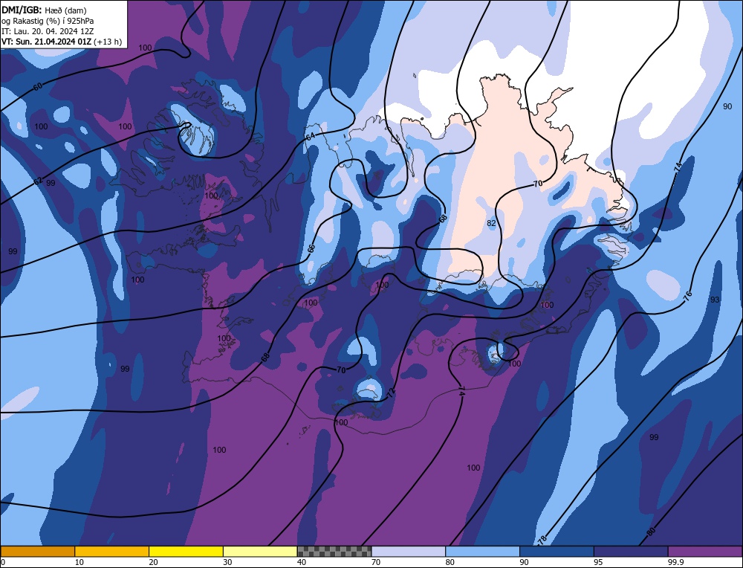Click the '93' humidity value
The image size is (743, 568).
click(x=715, y=300)
